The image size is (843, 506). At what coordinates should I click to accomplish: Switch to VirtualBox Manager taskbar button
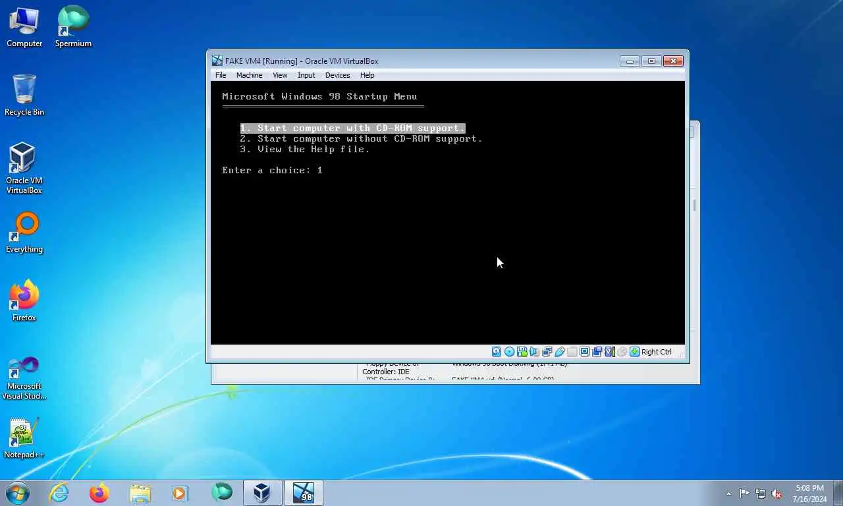pyautogui.click(x=263, y=493)
